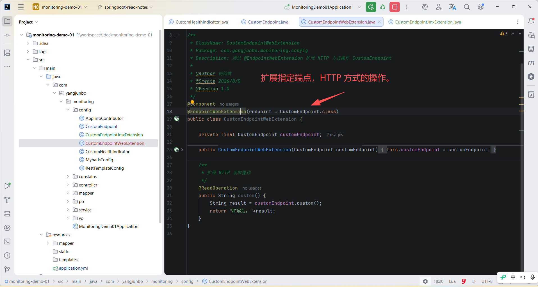538x287 pixels.
Task: Toggle reader mode icon at line 8
Action: coord(177,35)
